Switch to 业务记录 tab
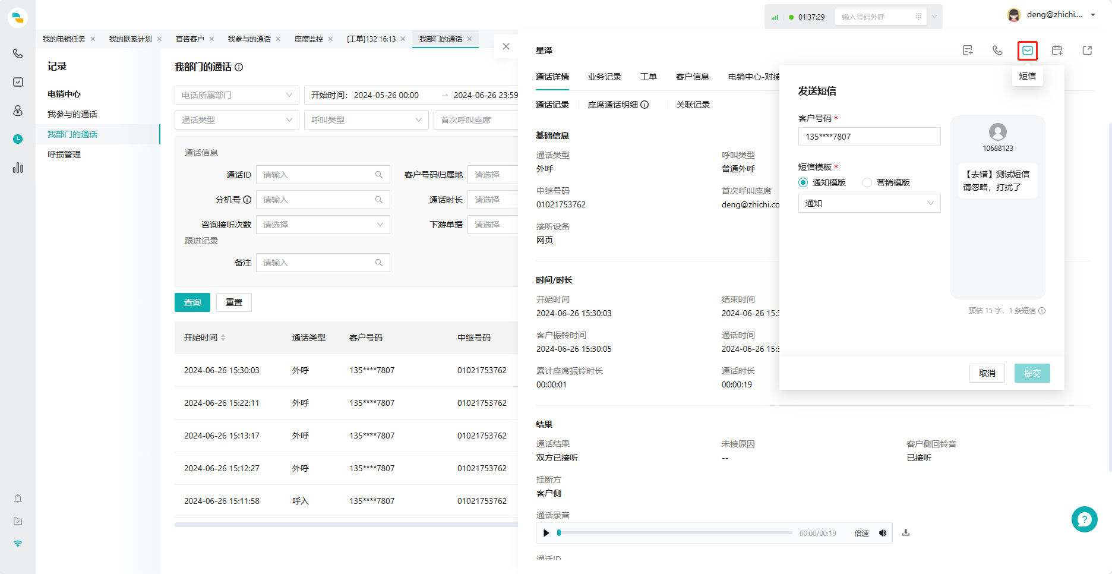The width and height of the screenshot is (1112, 574). click(605, 77)
